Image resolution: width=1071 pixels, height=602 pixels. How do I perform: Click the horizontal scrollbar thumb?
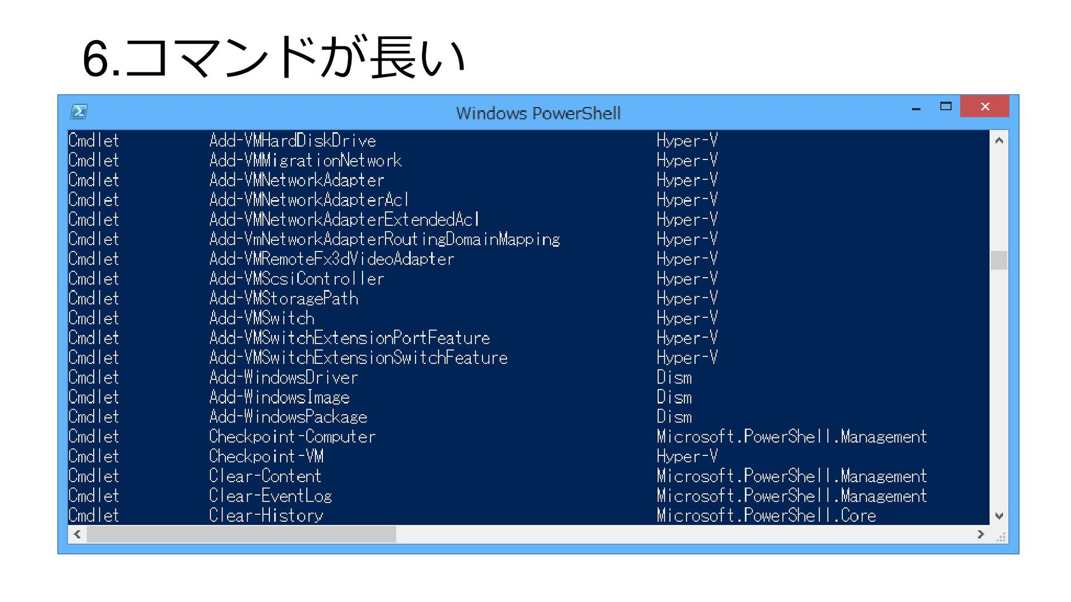[242, 535]
